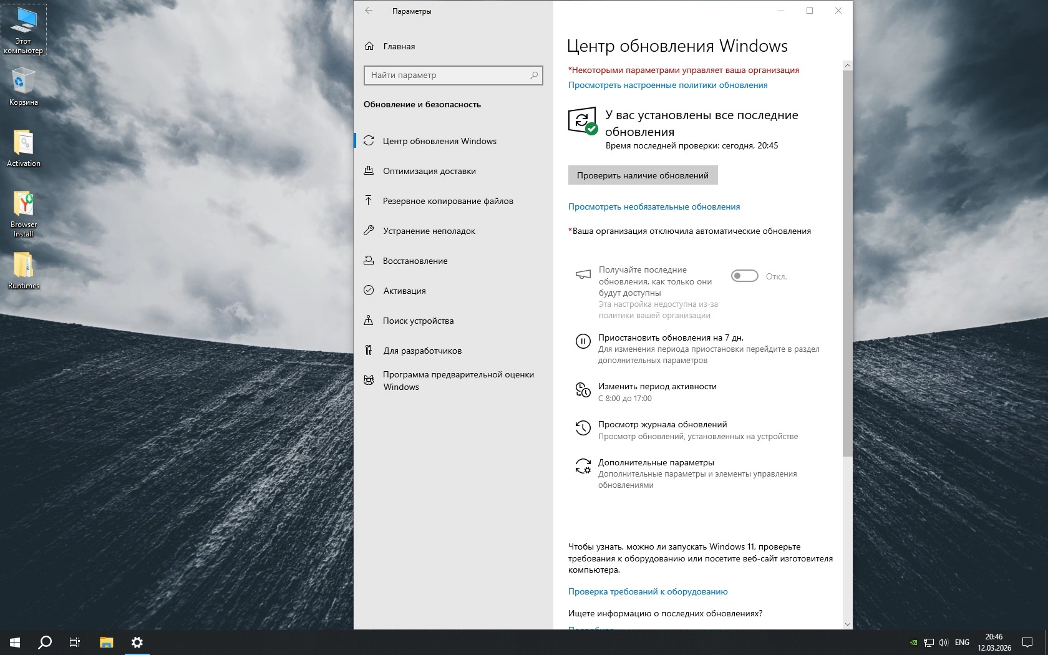The height and width of the screenshot is (655, 1048).
Task: Click the Windows Insider program cat icon
Action: click(369, 380)
